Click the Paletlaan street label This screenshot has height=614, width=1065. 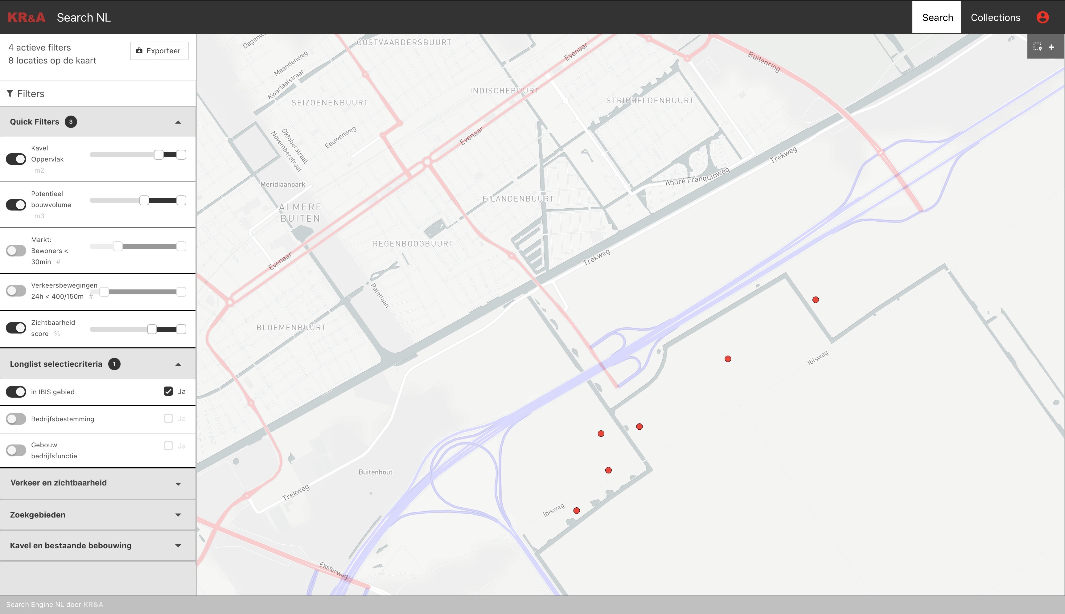pos(380,295)
